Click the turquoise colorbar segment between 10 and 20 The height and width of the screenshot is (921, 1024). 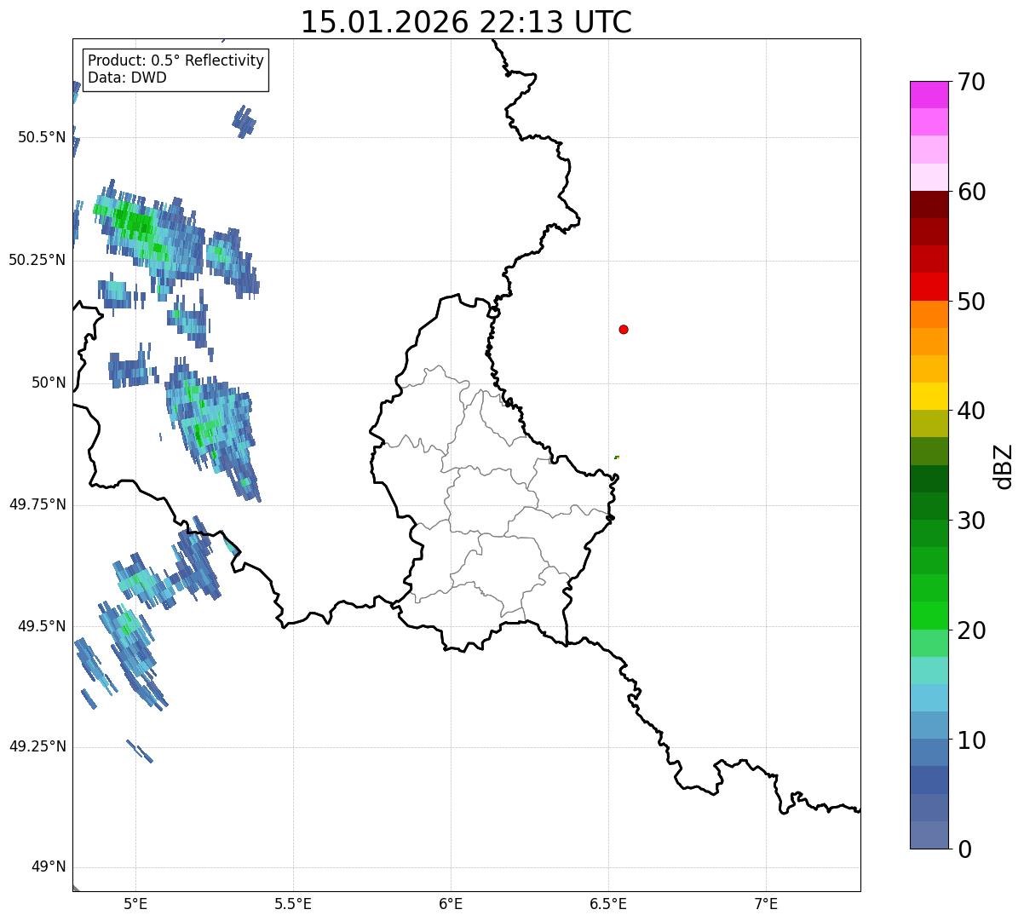click(929, 671)
